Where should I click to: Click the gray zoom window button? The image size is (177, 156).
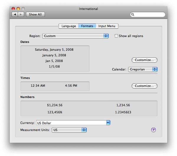coord(23,9)
